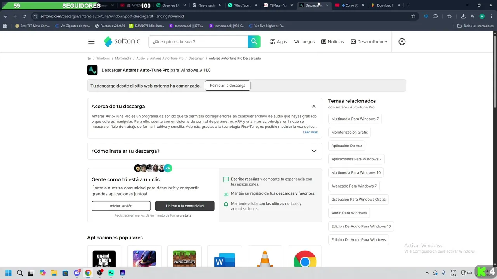This screenshot has height=279, width=497.
Task: Switch to the Y2Mate browser tab
Action: (278, 5)
